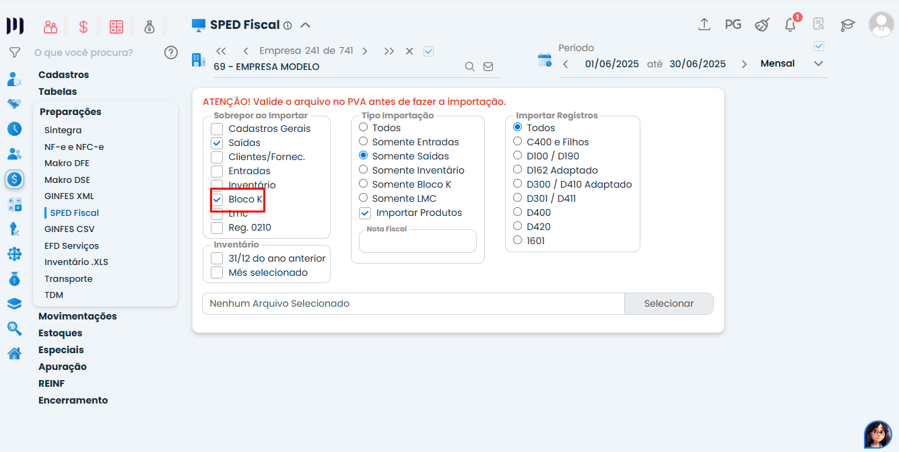Check Reg. 0210 option
Image resolution: width=899 pixels, height=452 pixels.
(x=217, y=227)
